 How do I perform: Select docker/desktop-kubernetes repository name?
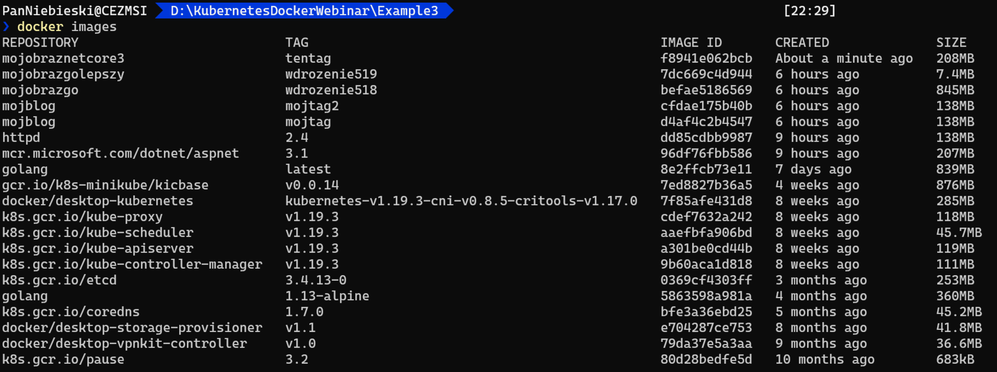[98, 201]
